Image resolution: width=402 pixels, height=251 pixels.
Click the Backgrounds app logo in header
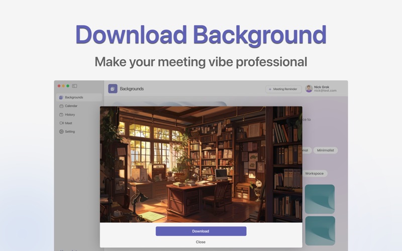[x=113, y=89]
